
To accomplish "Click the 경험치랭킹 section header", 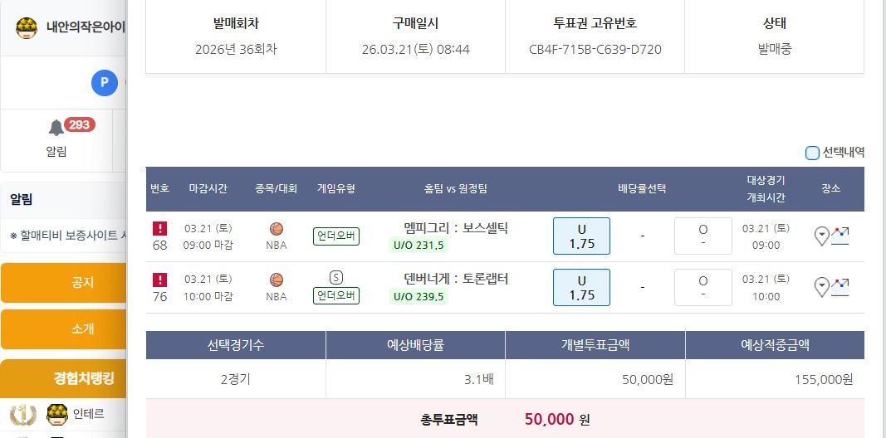I will coord(83,379).
